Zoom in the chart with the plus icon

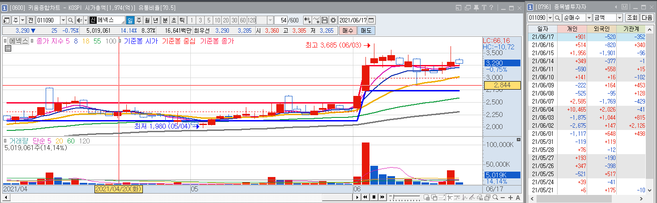[510, 197]
